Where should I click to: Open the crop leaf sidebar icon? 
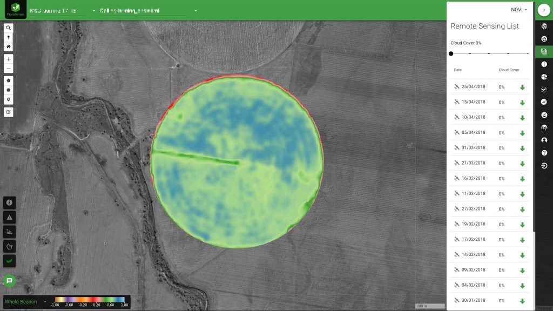(x=544, y=39)
